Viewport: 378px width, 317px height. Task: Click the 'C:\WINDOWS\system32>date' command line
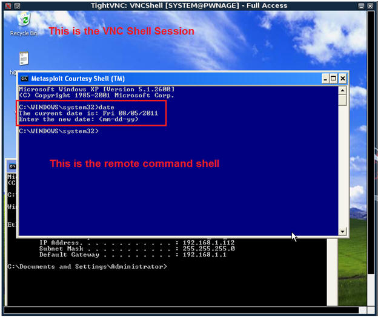click(x=67, y=107)
